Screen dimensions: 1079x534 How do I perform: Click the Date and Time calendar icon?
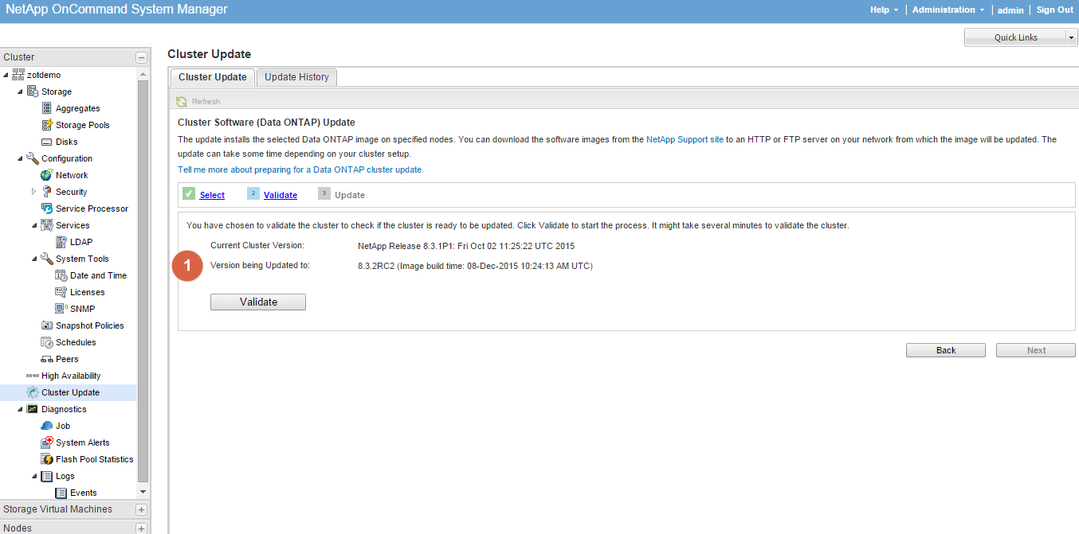coord(61,275)
